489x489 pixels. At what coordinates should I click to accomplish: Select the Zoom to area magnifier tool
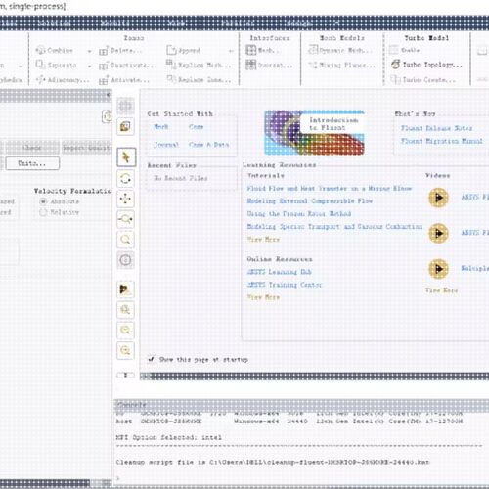(126, 240)
